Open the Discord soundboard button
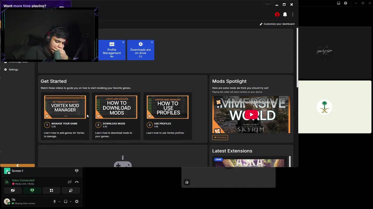The image size is (373, 209). click(71, 190)
